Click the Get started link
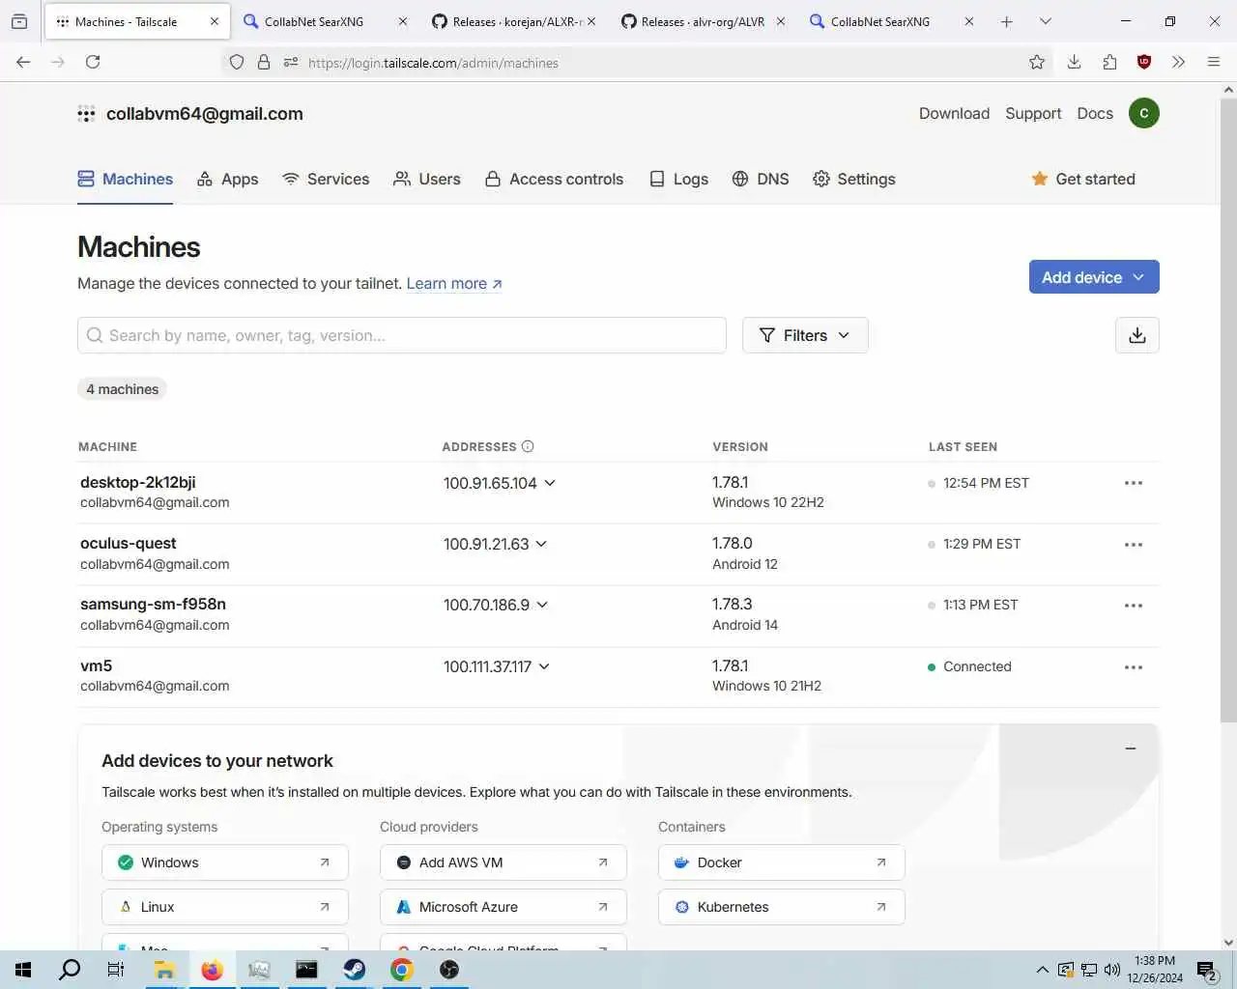Screen dimensions: 1237x989 point(1083,179)
